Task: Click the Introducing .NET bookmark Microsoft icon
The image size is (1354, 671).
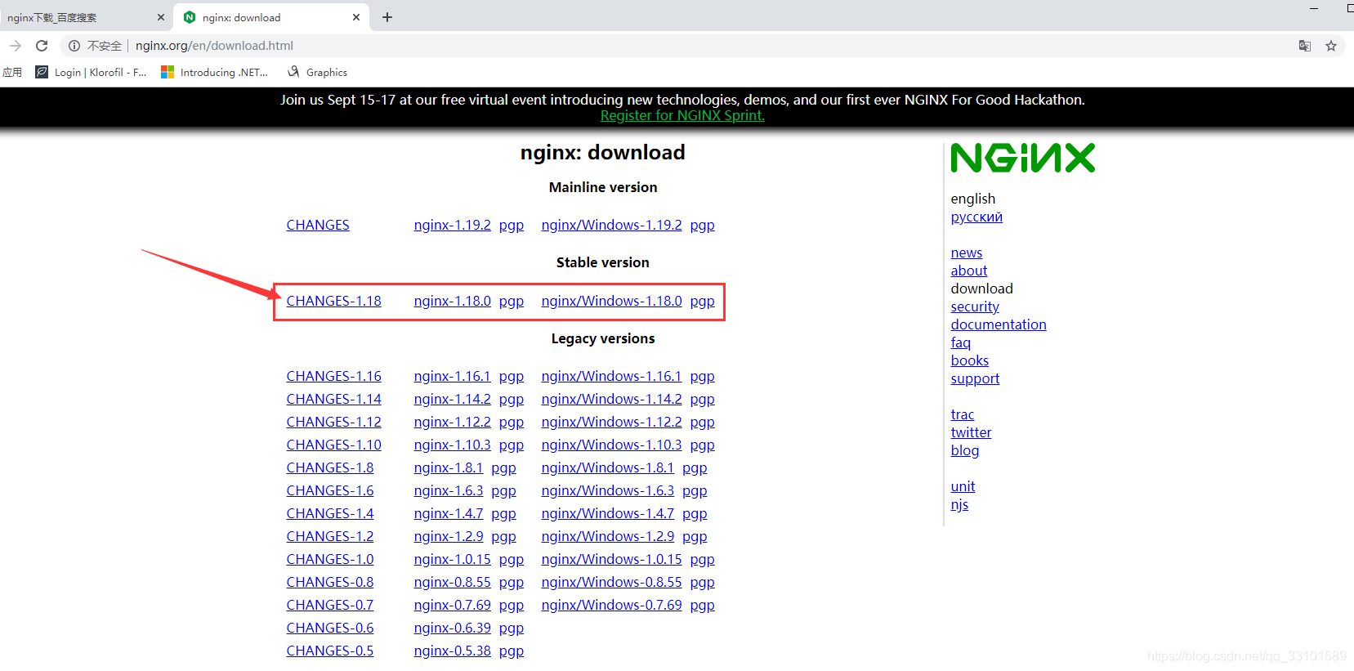Action: point(168,72)
